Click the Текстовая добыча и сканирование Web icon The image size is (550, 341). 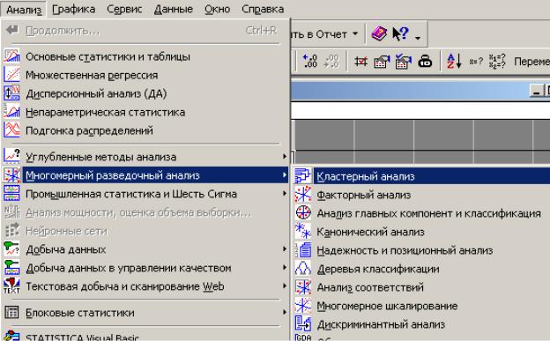(11, 285)
